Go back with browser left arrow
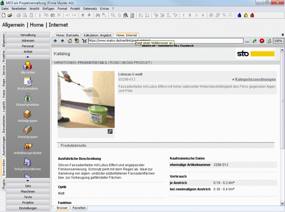 pos(55,41)
